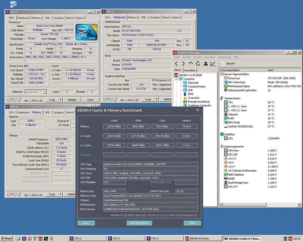
Task: Click the up-level arrow in AIDA64 toolbar
Action: point(191,63)
